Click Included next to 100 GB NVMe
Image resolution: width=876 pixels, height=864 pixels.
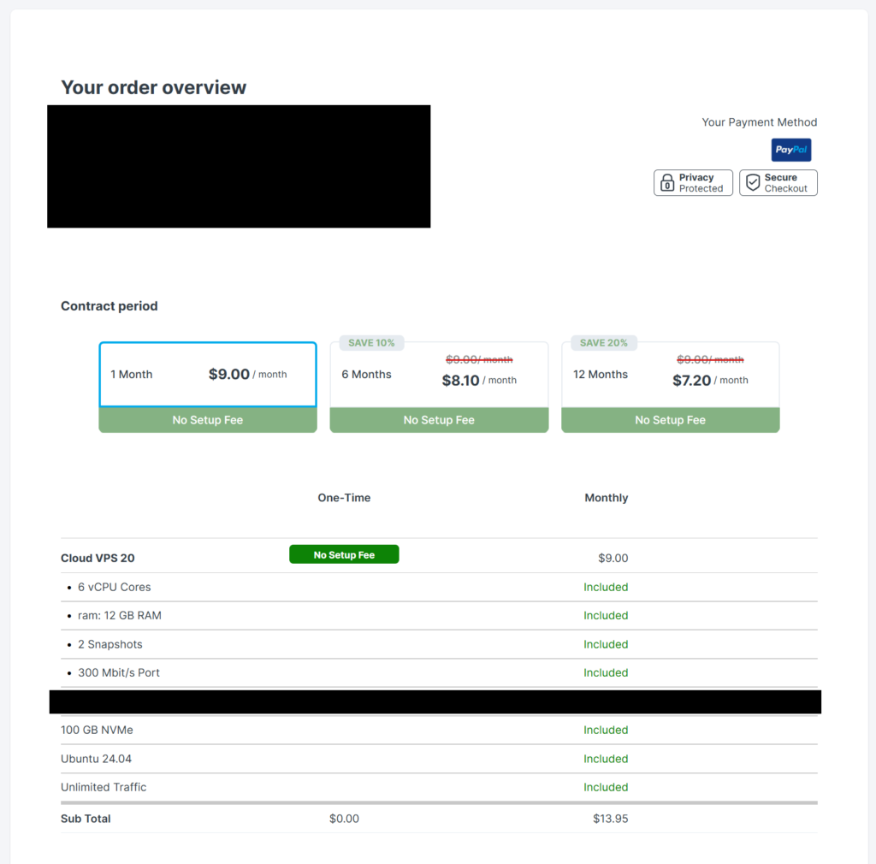(606, 730)
